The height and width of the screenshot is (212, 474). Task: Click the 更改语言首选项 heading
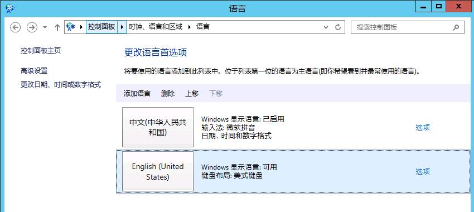tap(156, 52)
